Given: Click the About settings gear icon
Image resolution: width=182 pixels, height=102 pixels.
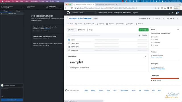Looking at the screenshot, I should tap(178, 29).
